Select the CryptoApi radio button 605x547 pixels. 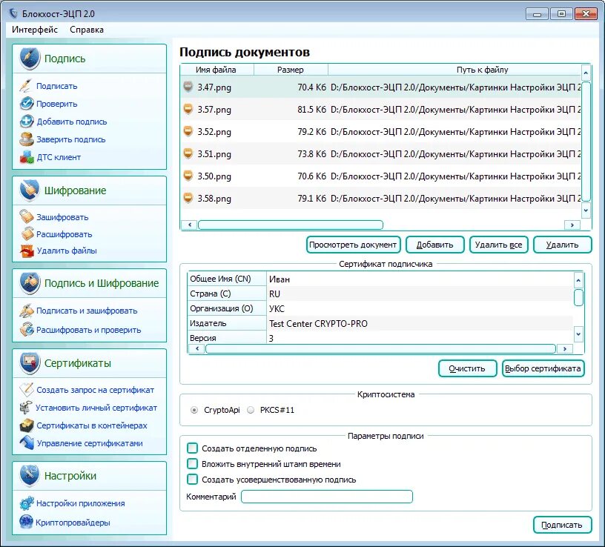pos(194,410)
